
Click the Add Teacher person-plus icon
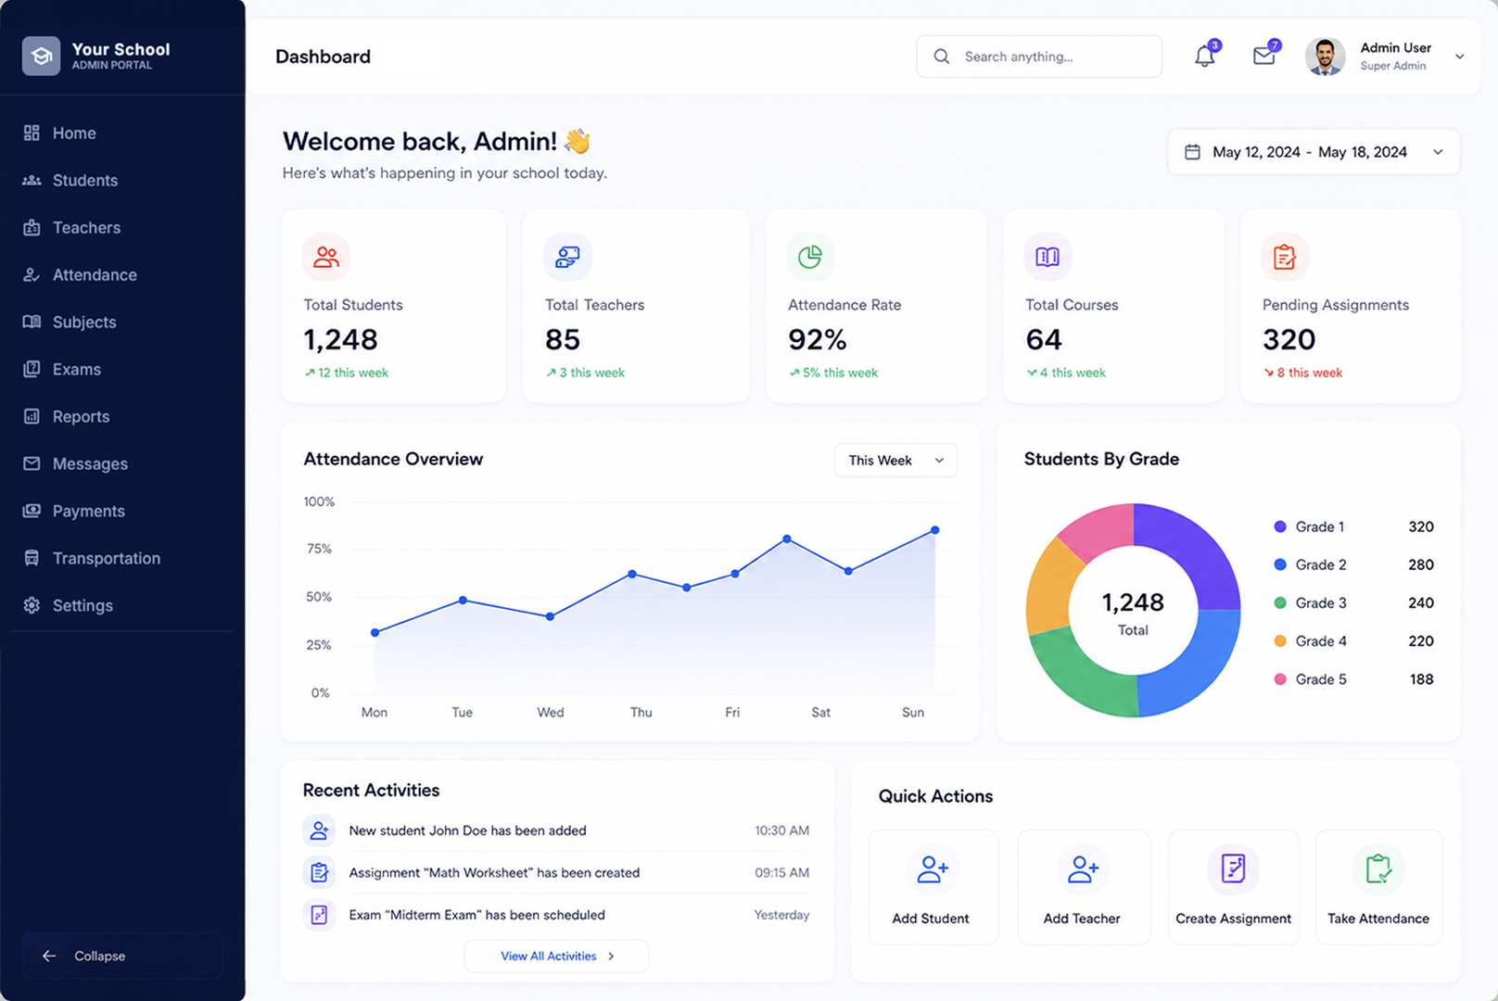coord(1083,869)
